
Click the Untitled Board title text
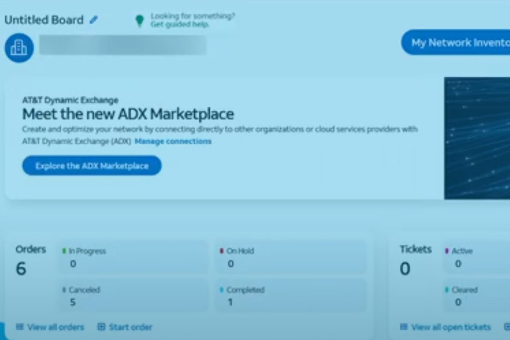point(44,20)
